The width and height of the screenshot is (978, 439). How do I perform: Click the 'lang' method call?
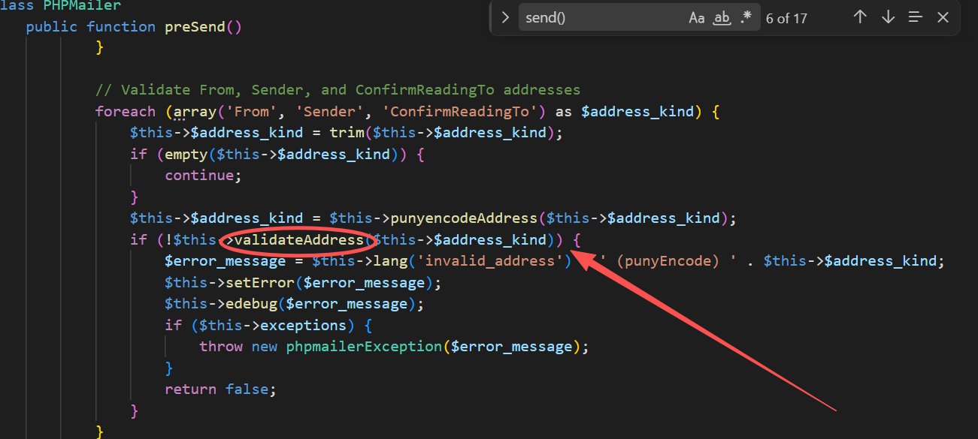click(390, 261)
